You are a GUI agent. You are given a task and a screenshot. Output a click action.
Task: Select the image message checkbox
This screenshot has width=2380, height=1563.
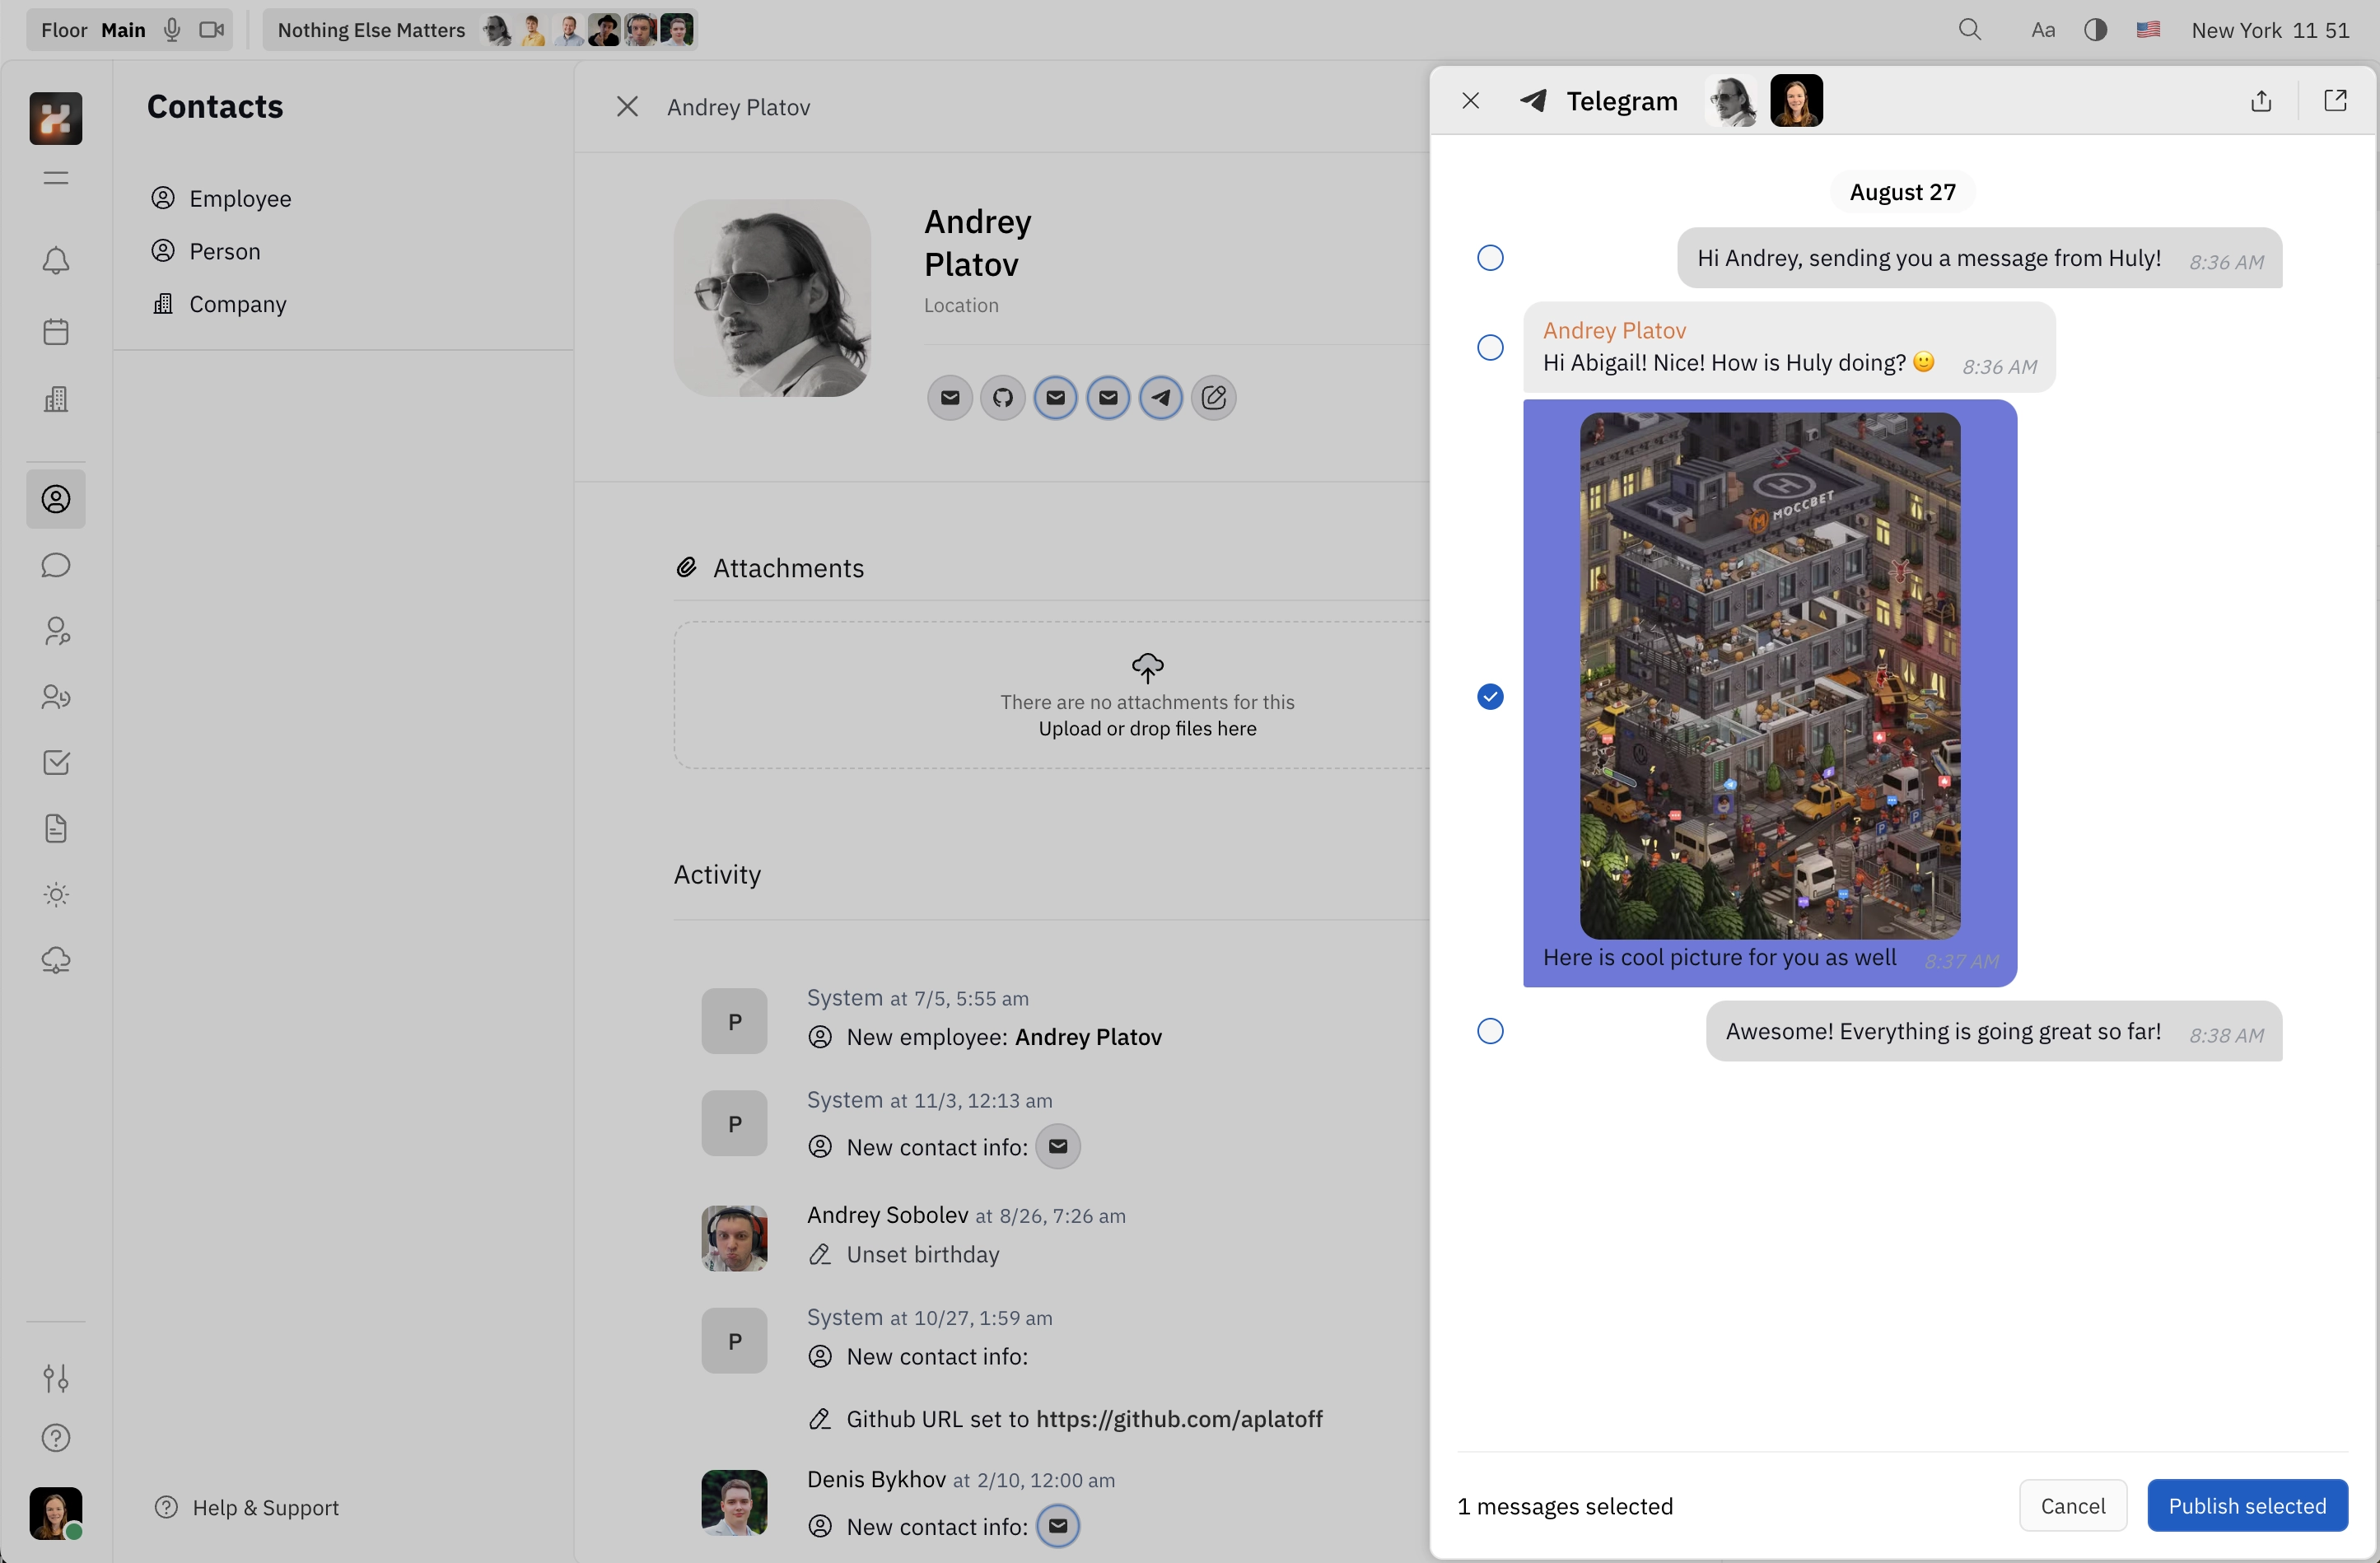click(x=1491, y=696)
